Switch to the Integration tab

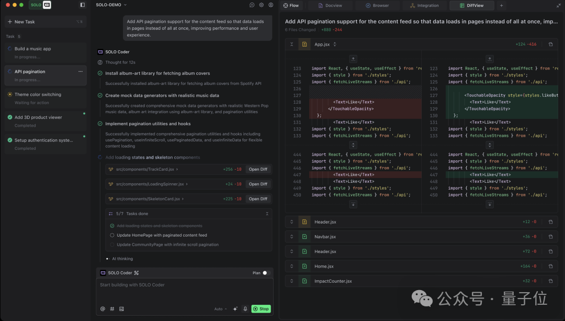point(424,5)
